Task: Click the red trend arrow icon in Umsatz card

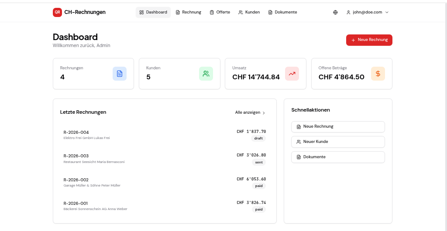Action: pyautogui.click(x=292, y=74)
